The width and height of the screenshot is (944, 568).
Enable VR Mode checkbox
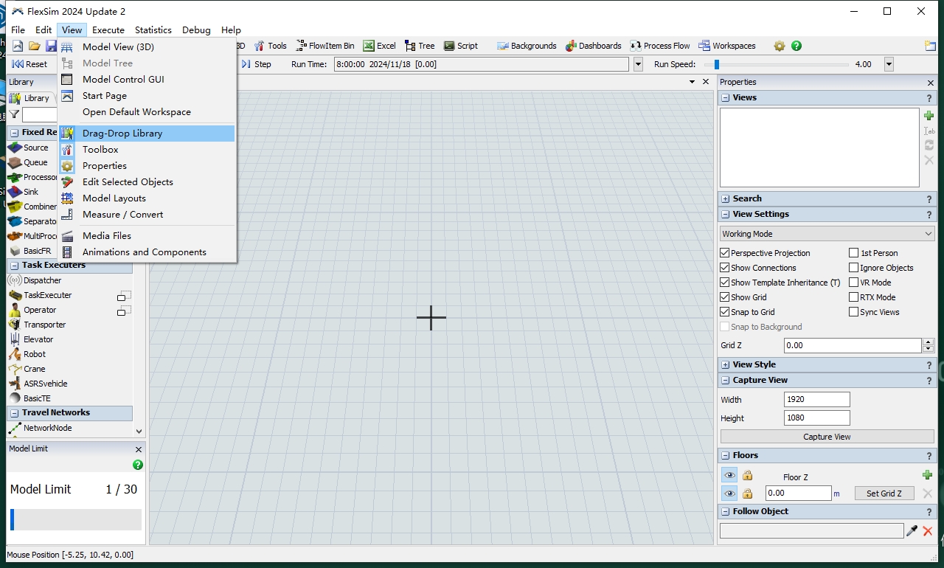click(x=854, y=283)
